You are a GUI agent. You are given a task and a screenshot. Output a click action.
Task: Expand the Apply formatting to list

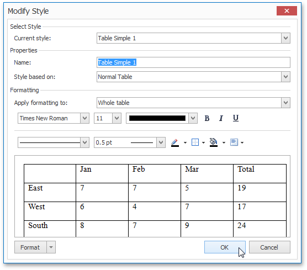(285, 103)
